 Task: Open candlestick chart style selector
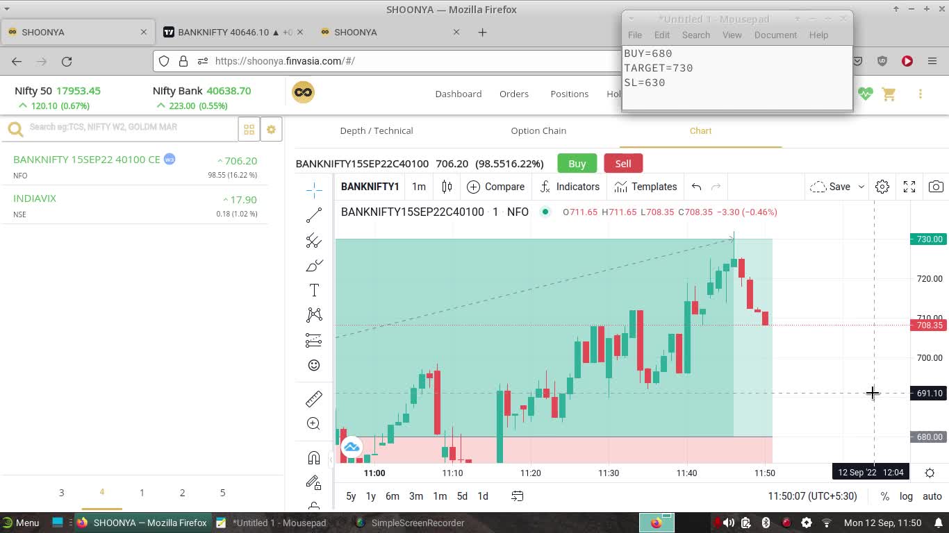pos(447,187)
